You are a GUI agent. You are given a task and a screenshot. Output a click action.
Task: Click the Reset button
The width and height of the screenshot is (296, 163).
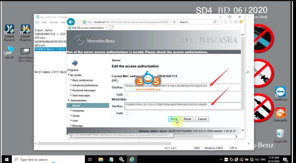click(187, 119)
